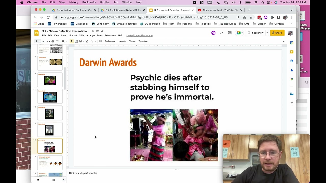The image size is (326, 183).
Task: Click the print icon in the toolbar
Action: 53,41
